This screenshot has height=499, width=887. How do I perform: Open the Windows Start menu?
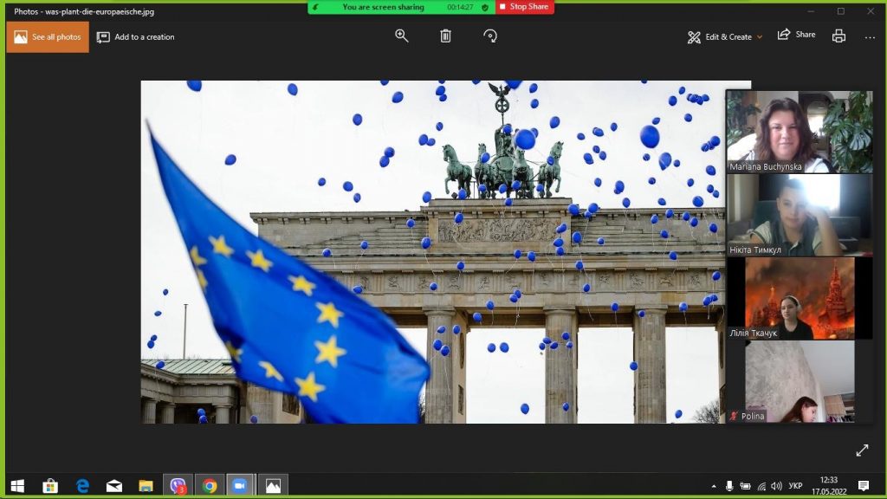click(x=17, y=486)
